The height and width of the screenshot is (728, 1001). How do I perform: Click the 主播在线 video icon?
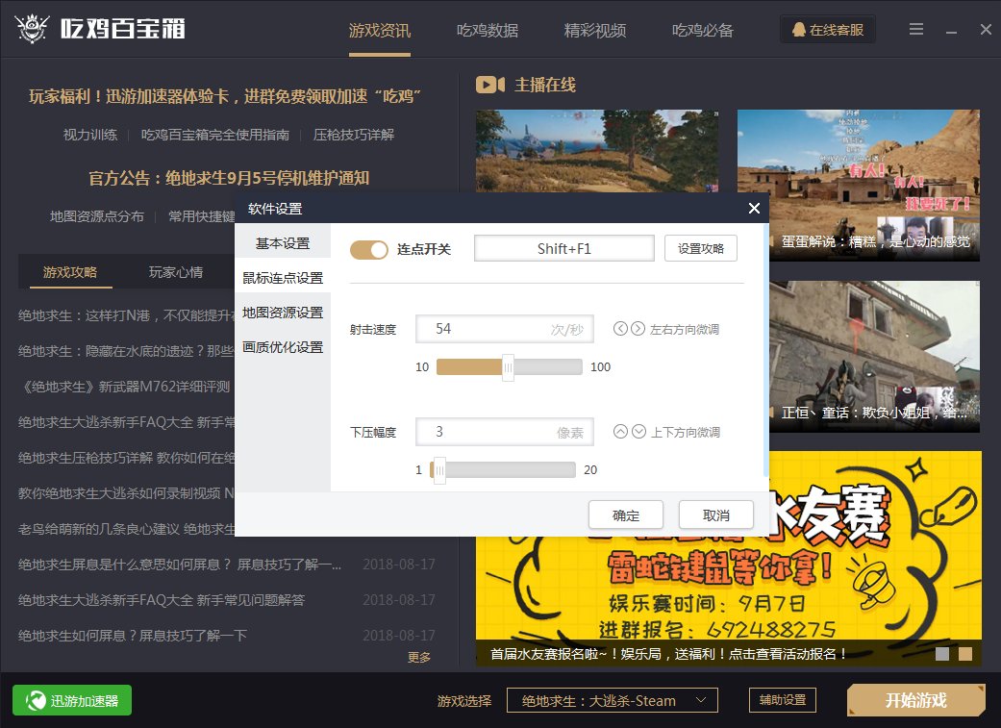490,85
